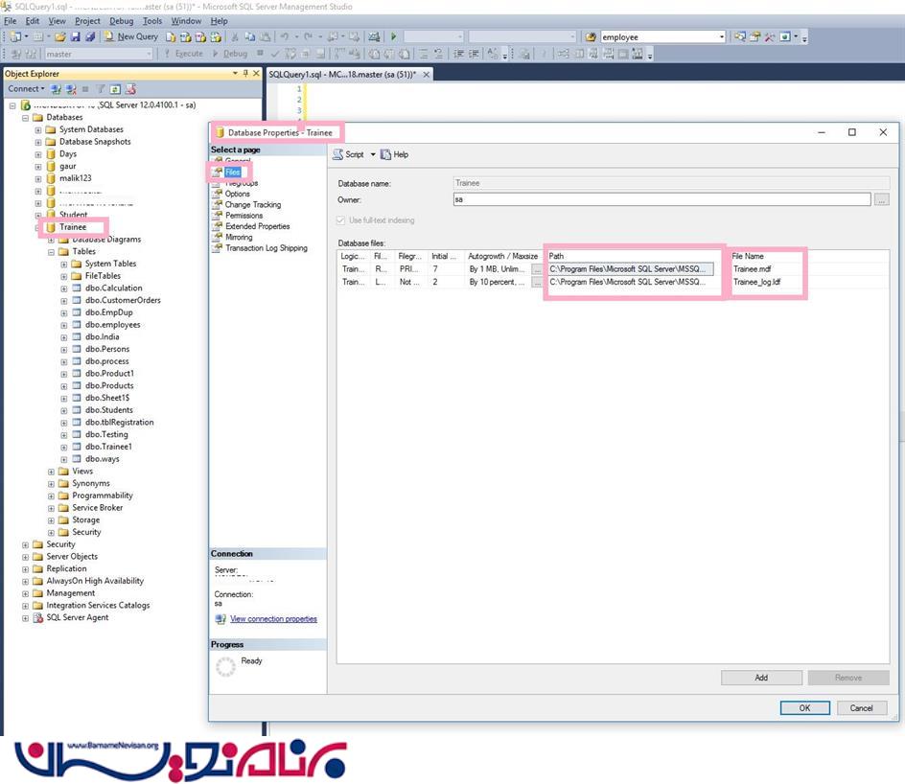The width and height of the screenshot is (905, 784).
Task: Expand the dbo.Students table node
Action: [x=64, y=410]
